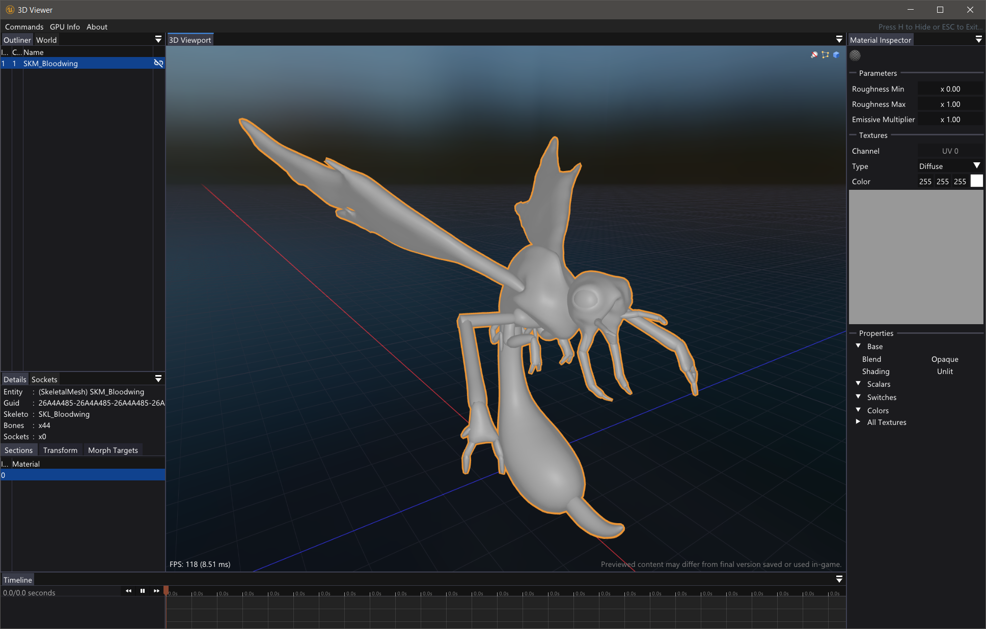Click the diffuse texture preview thumbnail
Image resolution: width=986 pixels, height=629 pixels.
point(916,256)
